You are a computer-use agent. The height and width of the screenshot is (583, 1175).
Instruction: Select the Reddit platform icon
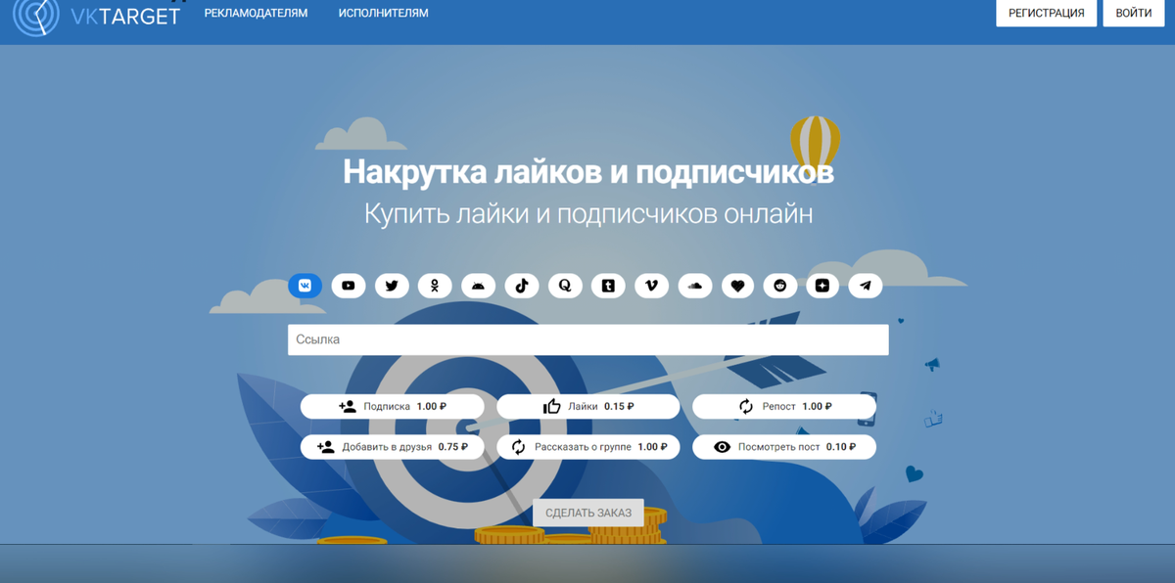click(x=779, y=286)
